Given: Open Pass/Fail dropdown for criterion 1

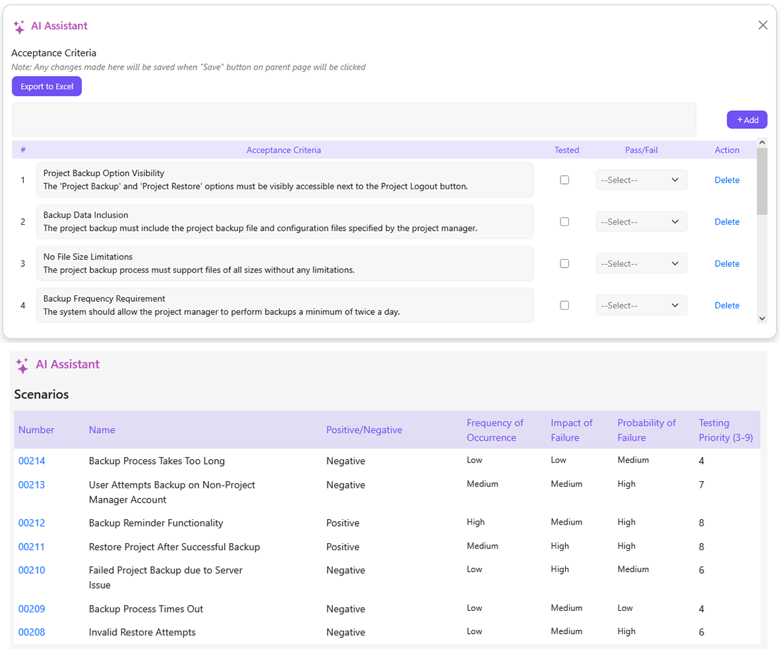Looking at the screenshot, I should pyautogui.click(x=641, y=180).
